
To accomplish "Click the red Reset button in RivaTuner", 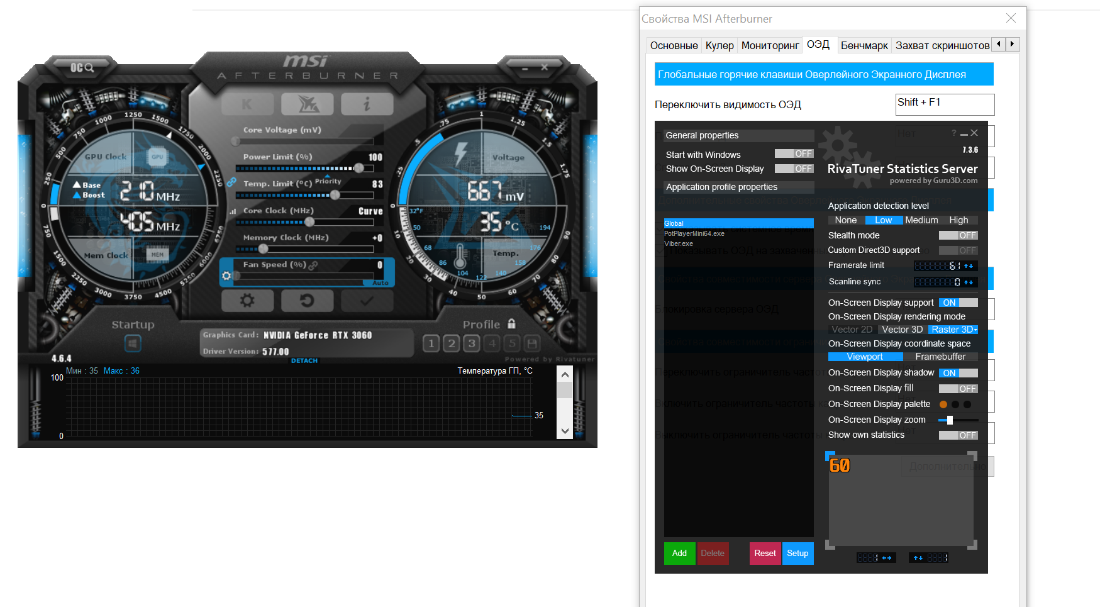I will click(x=765, y=554).
